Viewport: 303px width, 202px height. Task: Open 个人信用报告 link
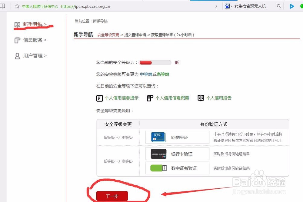point(219,98)
